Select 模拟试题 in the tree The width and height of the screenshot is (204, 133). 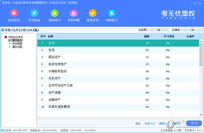point(17,47)
